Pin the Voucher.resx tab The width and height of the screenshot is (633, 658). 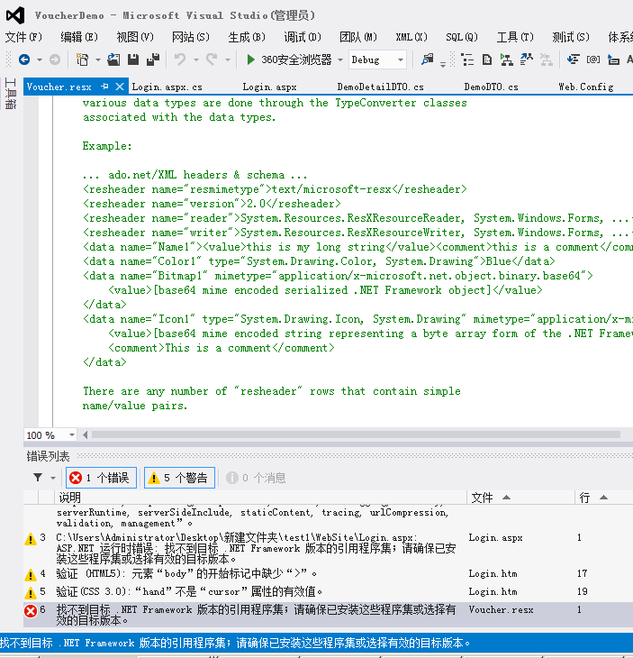[104, 87]
